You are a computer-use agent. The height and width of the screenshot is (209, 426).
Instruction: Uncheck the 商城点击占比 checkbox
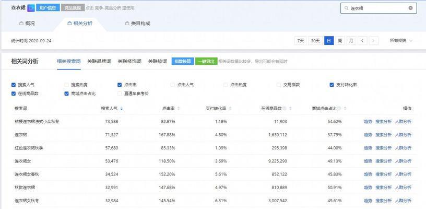[67, 94]
